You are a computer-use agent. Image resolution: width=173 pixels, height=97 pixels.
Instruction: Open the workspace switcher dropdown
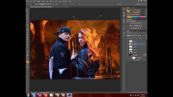141,4
